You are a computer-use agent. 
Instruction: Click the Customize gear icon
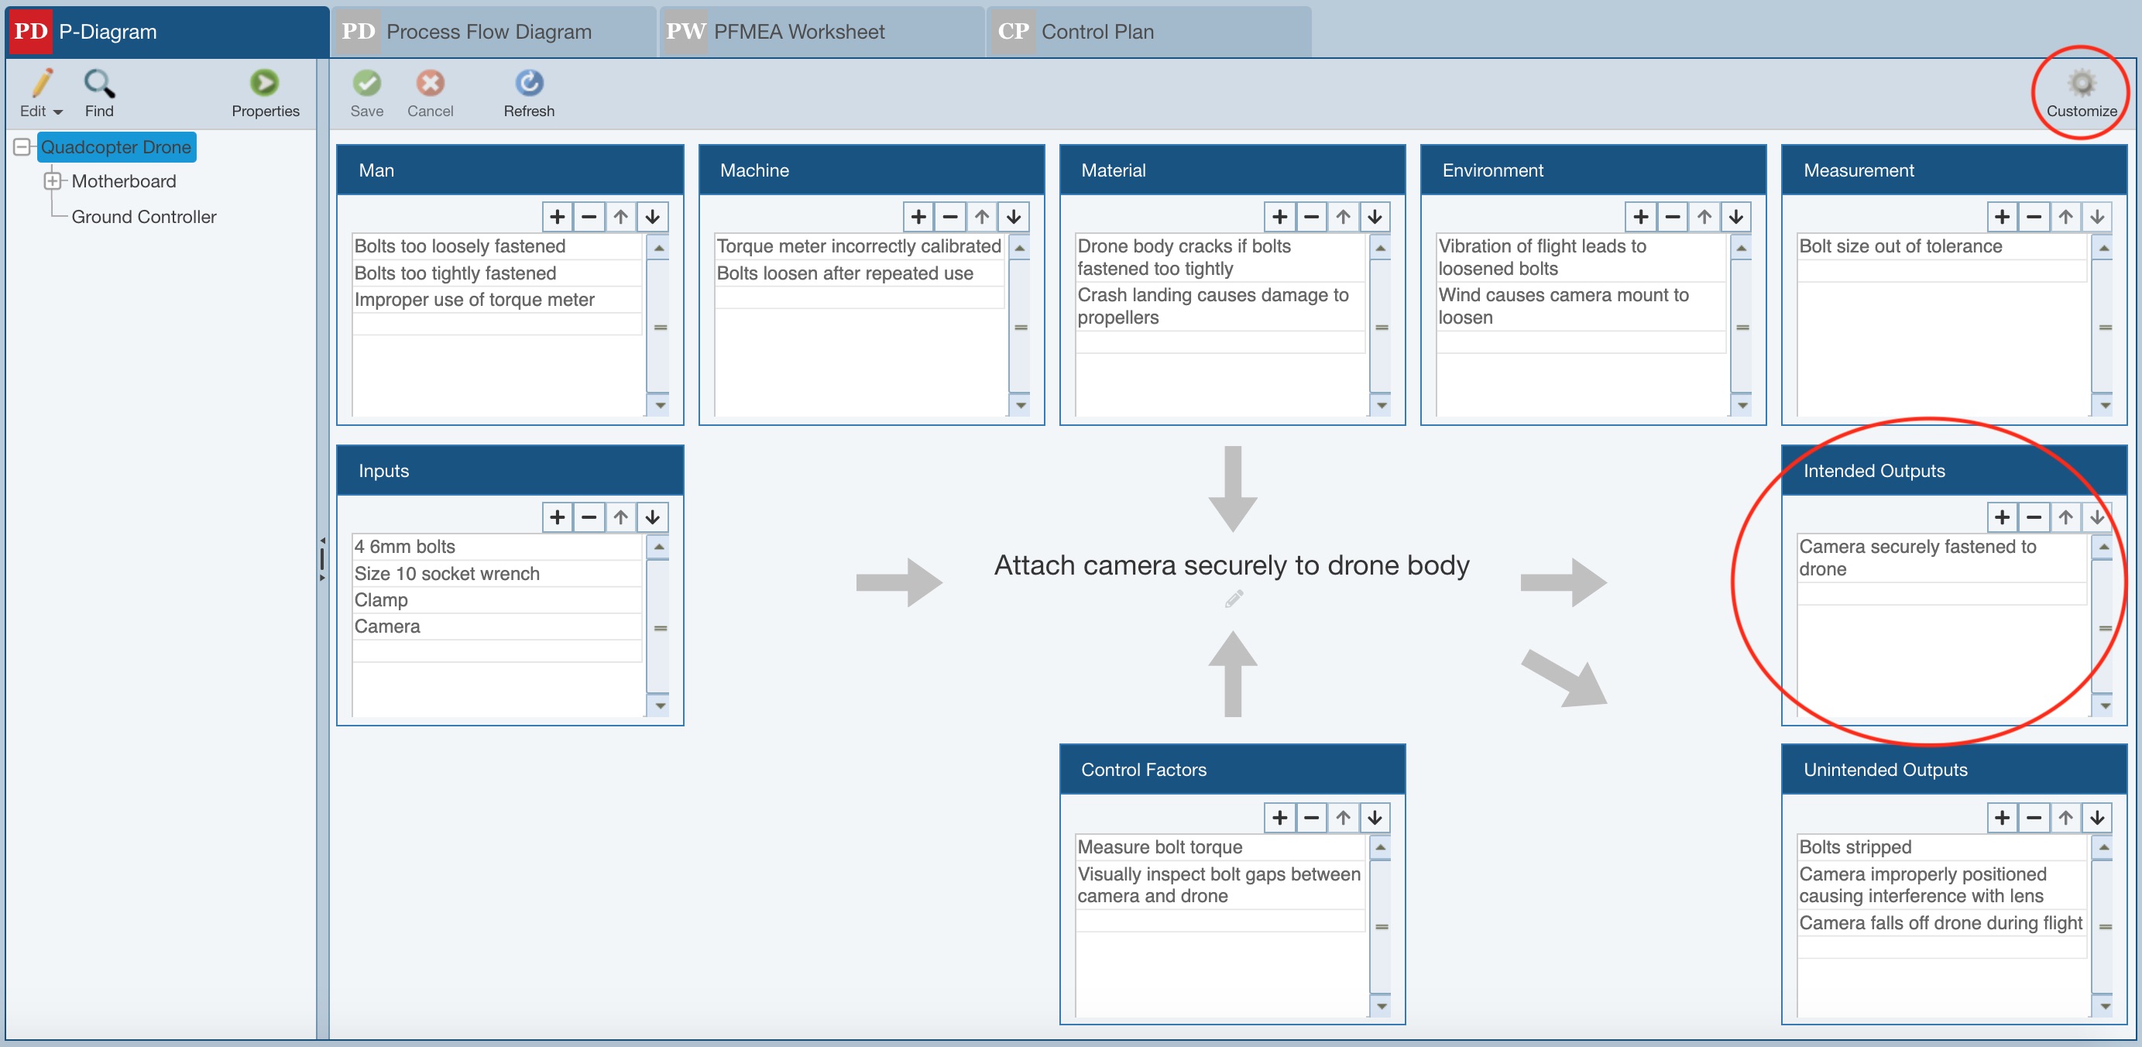(x=2081, y=83)
